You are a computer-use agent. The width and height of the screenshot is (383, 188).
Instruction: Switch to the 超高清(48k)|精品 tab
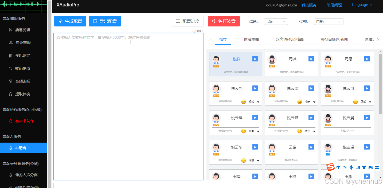click(x=290, y=39)
